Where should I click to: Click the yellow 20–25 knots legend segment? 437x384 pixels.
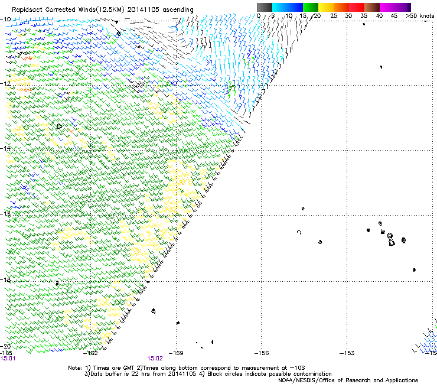tap(326, 7)
